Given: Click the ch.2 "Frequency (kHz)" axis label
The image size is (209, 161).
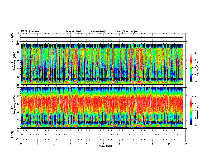Looking at the screenshot, I should [15, 105].
